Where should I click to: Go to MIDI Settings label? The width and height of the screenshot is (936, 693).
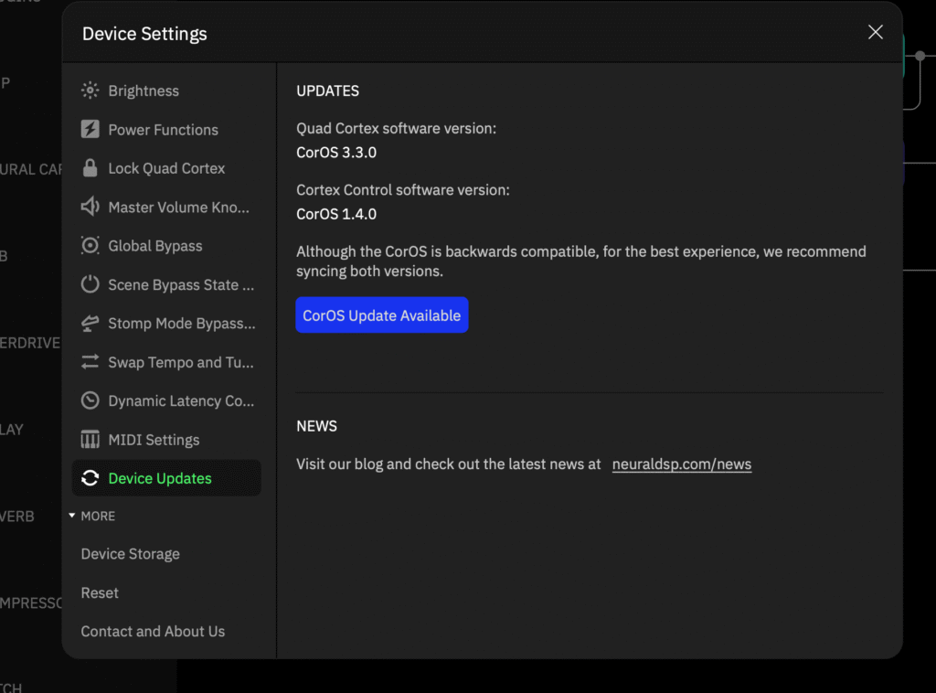pos(154,440)
